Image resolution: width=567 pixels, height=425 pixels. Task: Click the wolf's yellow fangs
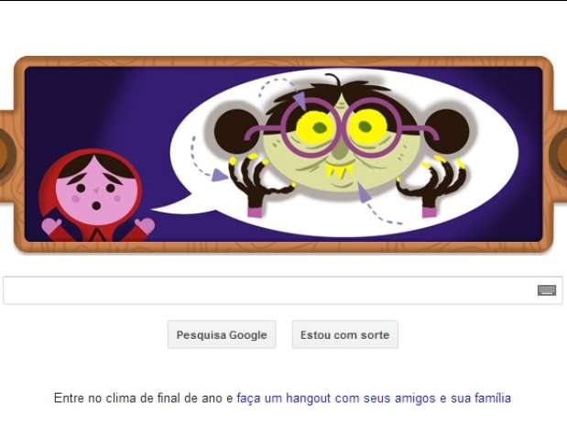click(339, 172)
